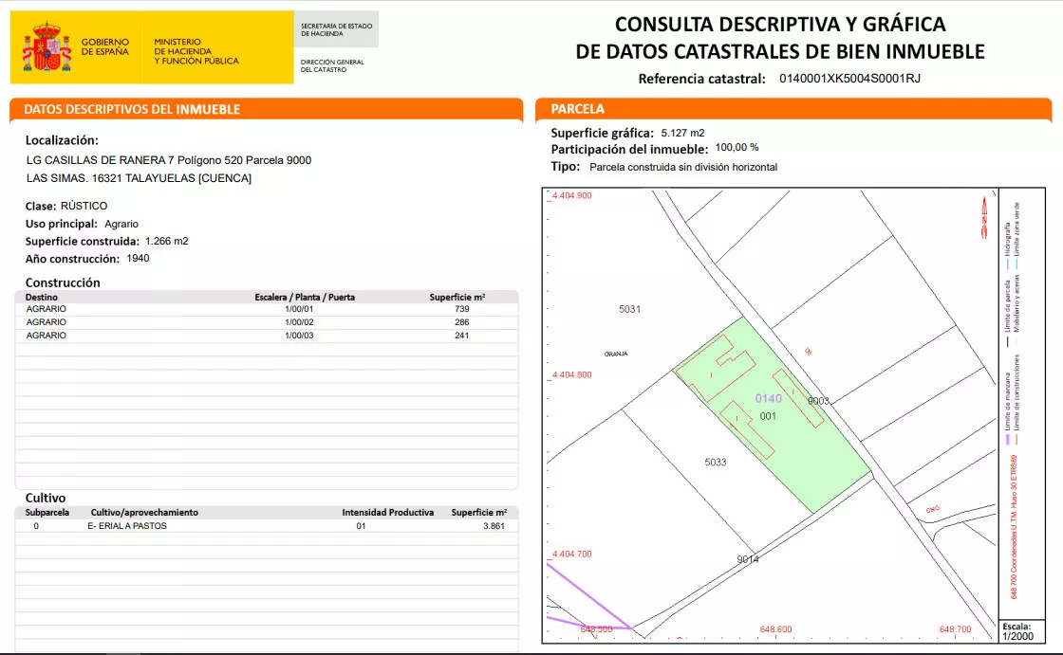The image size is (1063, 655).
Task: Click the 'Intensidad Productiva' column header
Action: [x=388, y=513]
